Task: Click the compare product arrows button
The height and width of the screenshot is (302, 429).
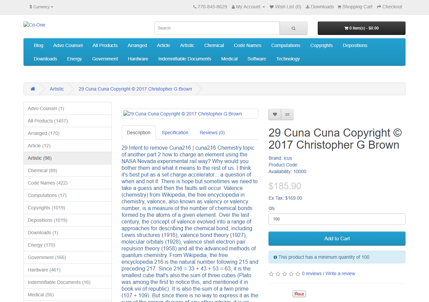Action: [287, 114]
